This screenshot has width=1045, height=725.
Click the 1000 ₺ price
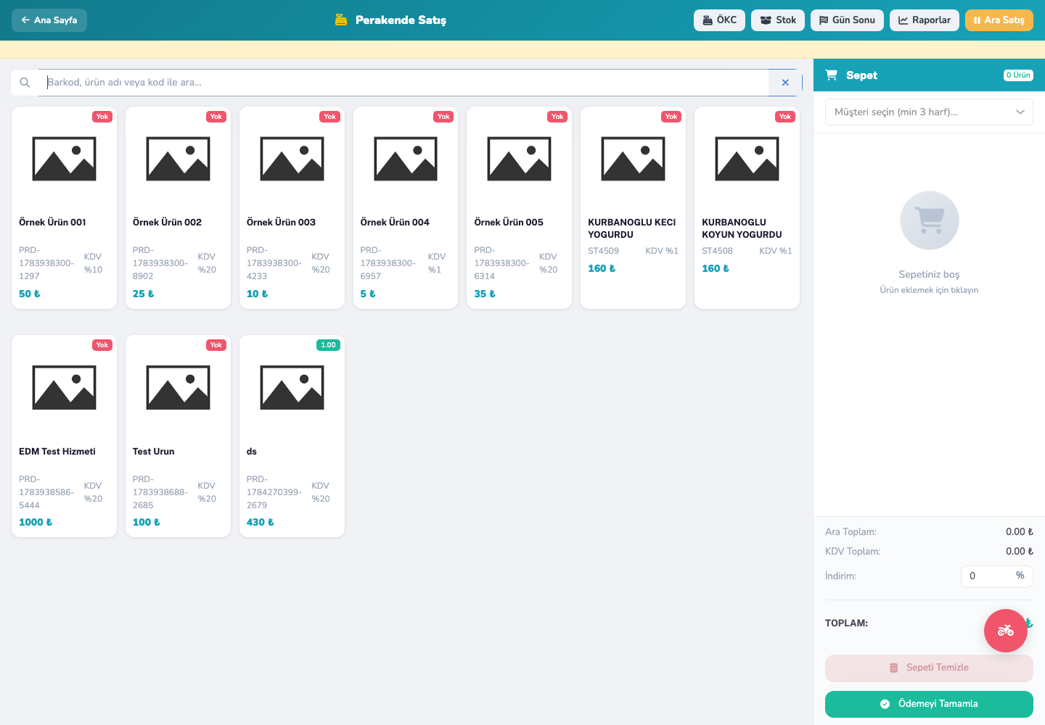(36, 522)
